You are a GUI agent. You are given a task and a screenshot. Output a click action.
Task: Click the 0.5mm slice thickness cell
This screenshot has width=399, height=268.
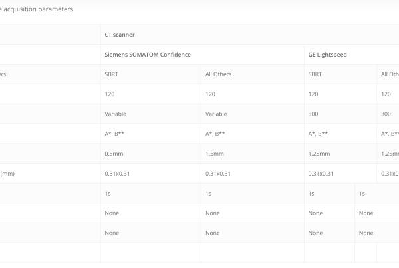click(x=151, y=154)
